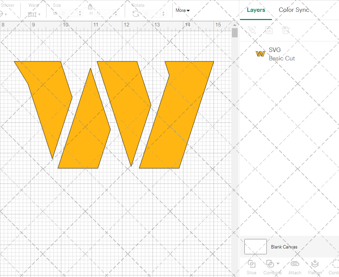Expand the Warp dropdown
339x277 pixels.
pos(39,14)
